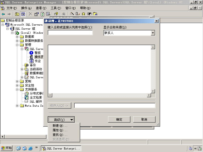The height and width of the screenshot is (152, 203).
Task: Expand the 数据转换服务 folder node
Action: click(17, 41)
